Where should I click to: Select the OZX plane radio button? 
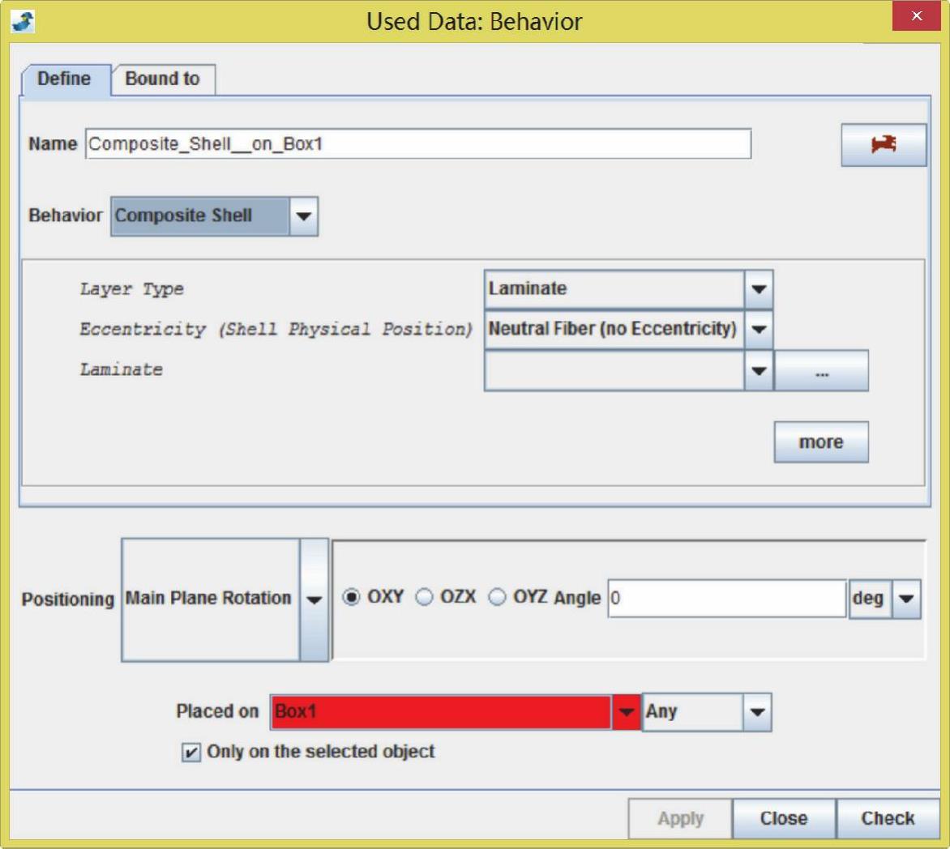424,597
